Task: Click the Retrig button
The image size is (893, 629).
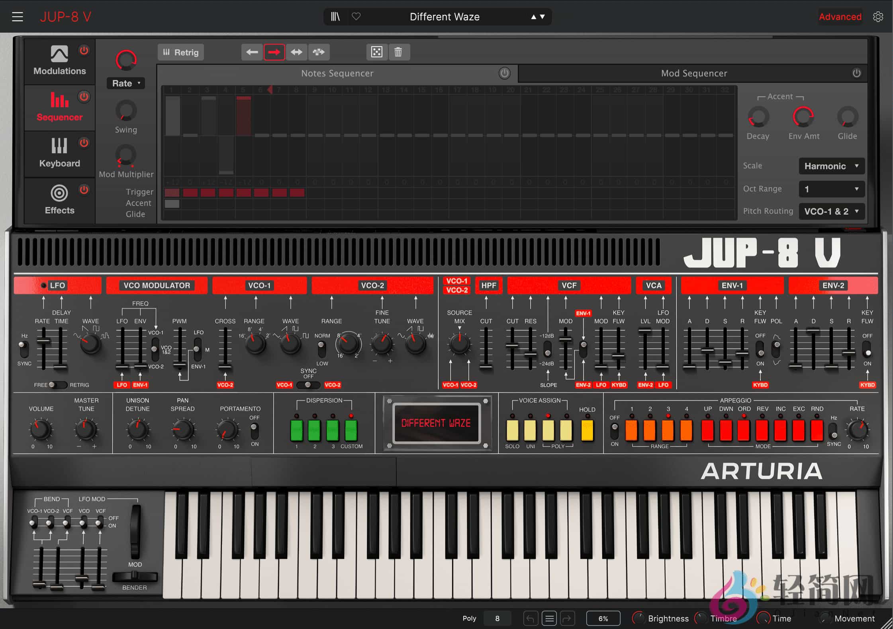Action: pyautogui.click(x=181, y=53)
